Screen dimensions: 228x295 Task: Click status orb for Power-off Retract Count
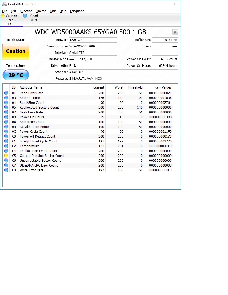pos(6,137)
